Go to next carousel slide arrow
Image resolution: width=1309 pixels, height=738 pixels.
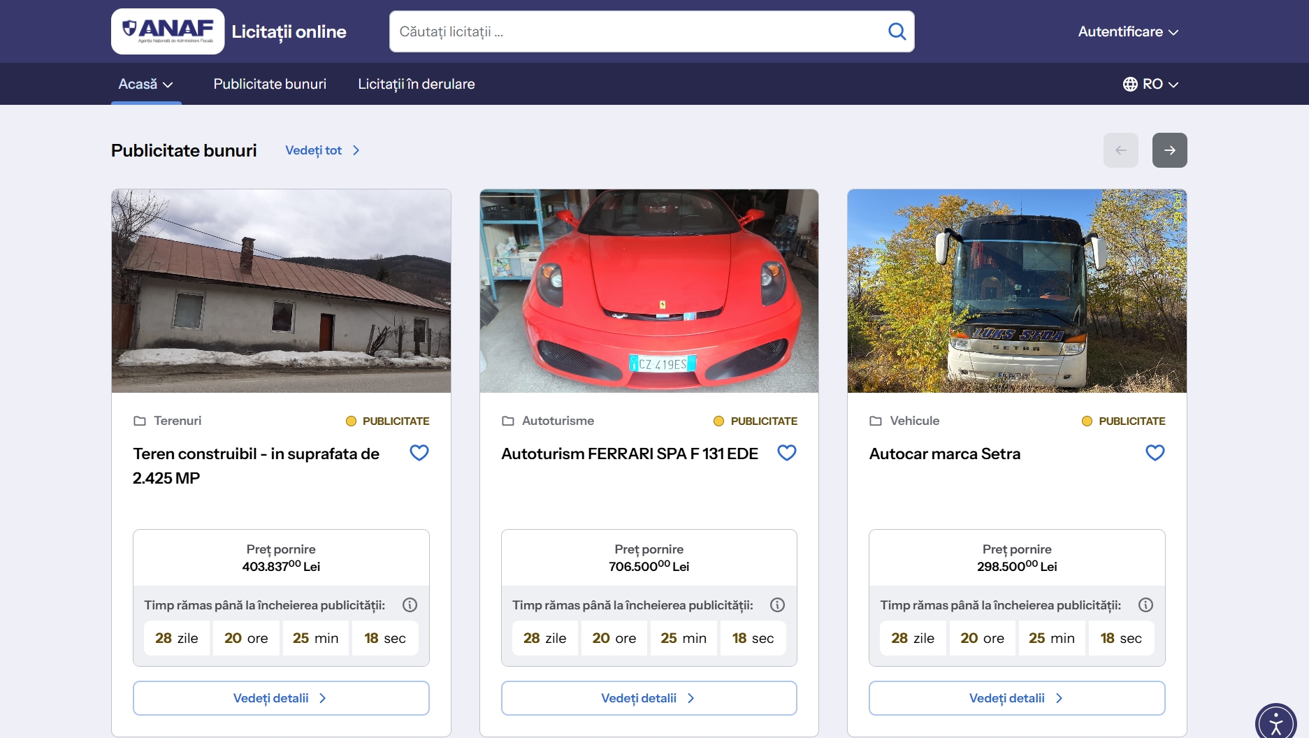coord(1169,150)
